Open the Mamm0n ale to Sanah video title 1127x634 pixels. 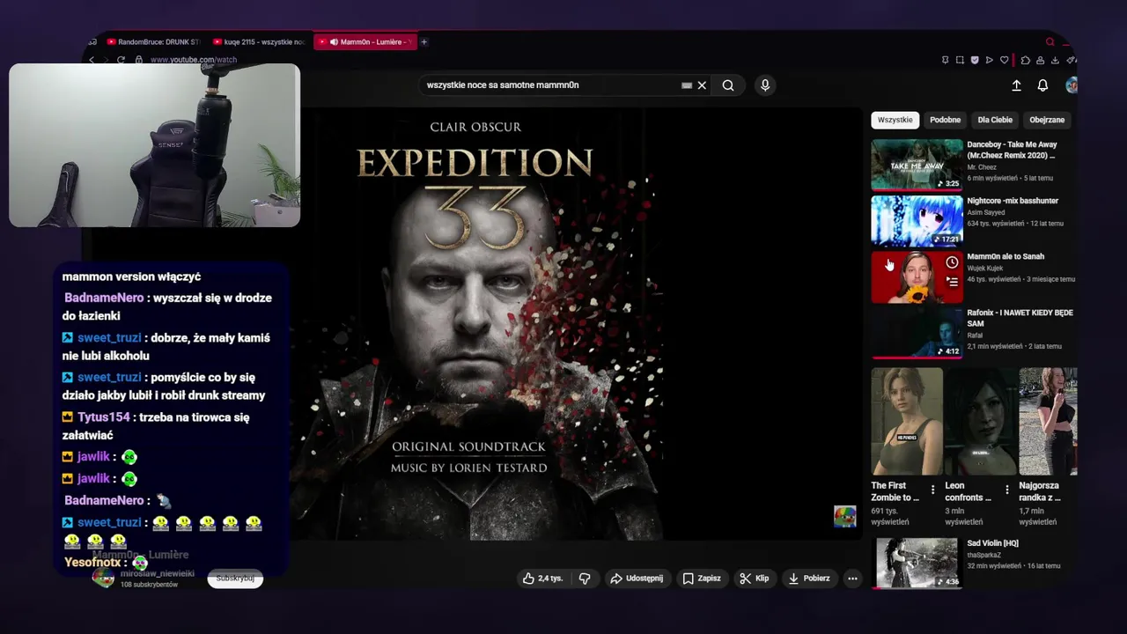pyautogui.click(x=1005, y=256)
